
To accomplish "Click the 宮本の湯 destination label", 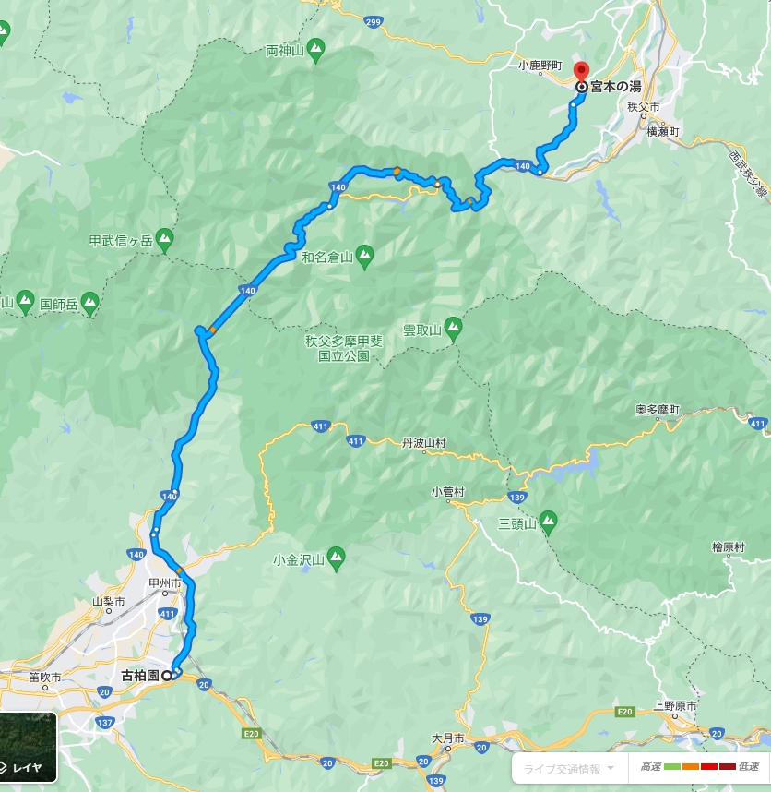I will point(615,87).
